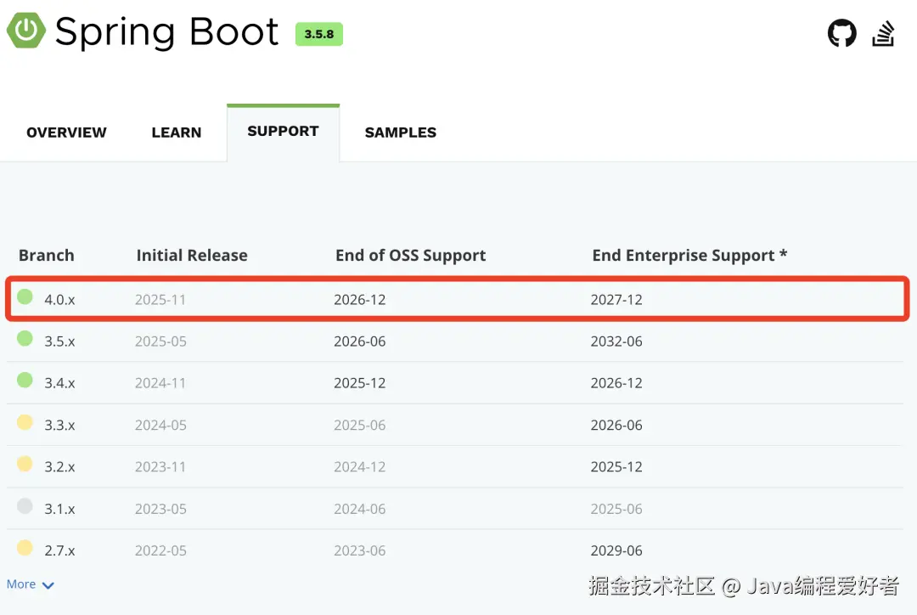The width and height of the screenshot is (917, 615).
Task: Click the End Enterprise Support header
Action: pos(689,256)
